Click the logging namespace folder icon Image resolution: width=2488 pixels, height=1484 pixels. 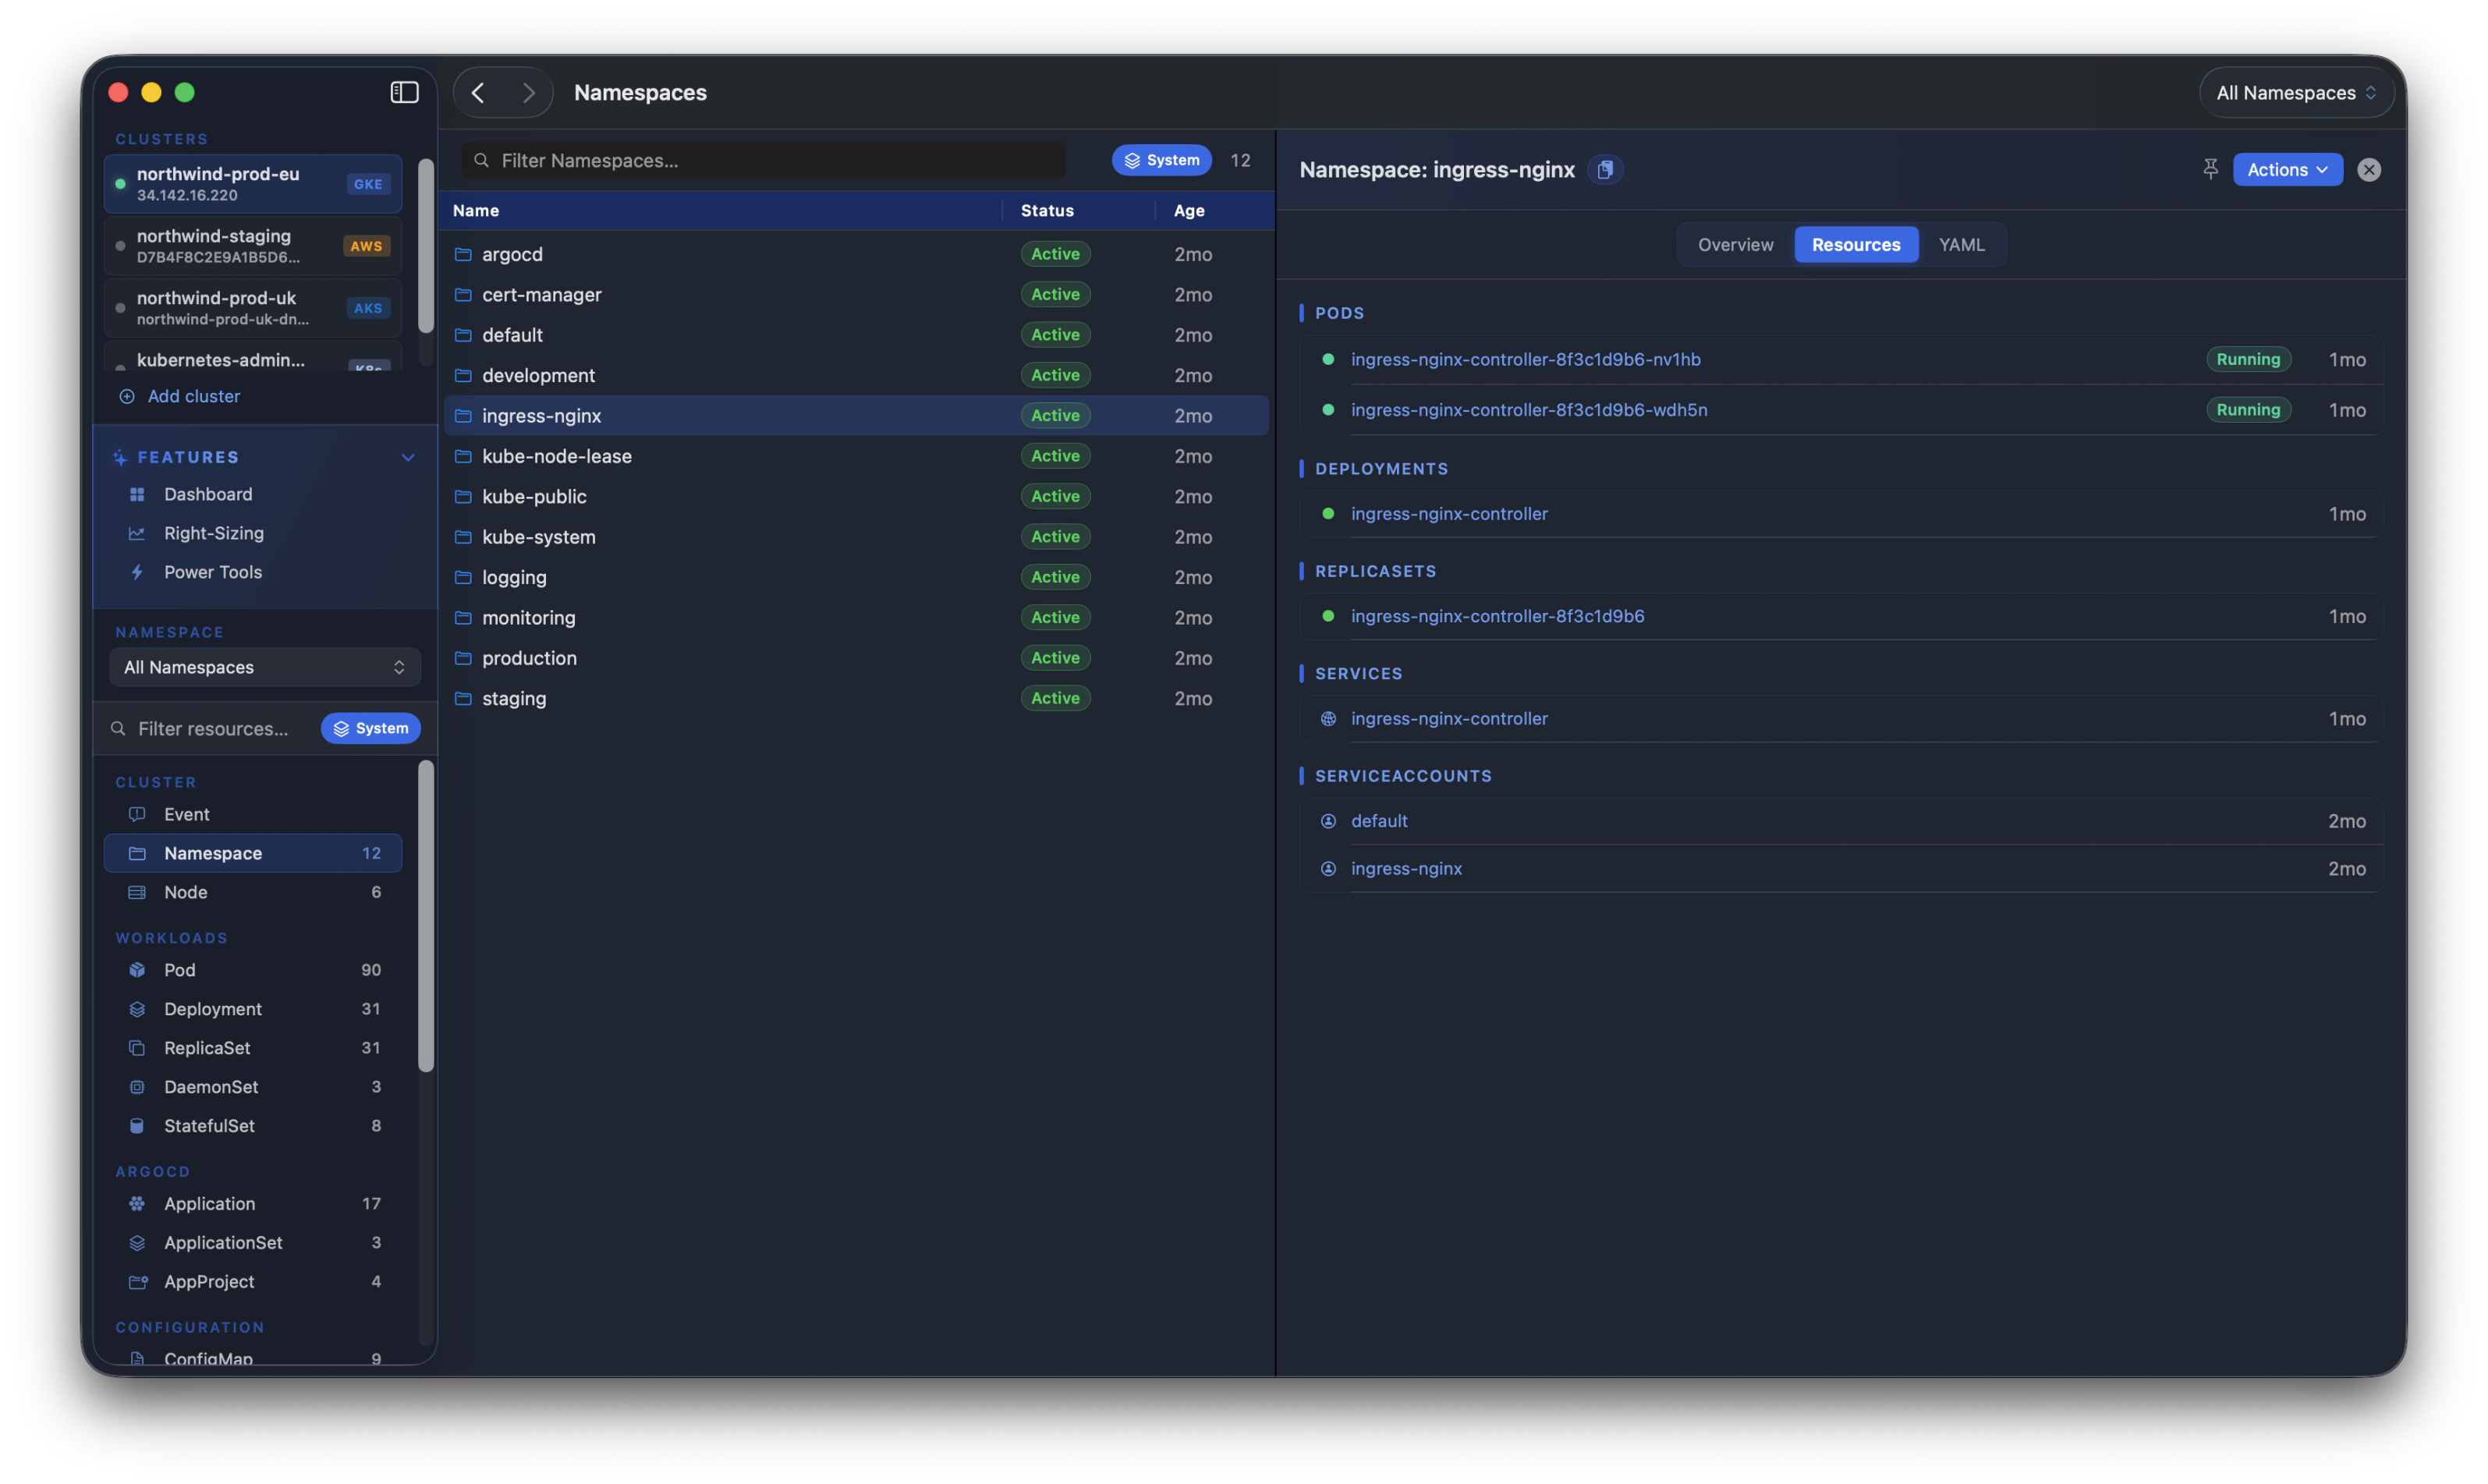(x=463, y=577)
